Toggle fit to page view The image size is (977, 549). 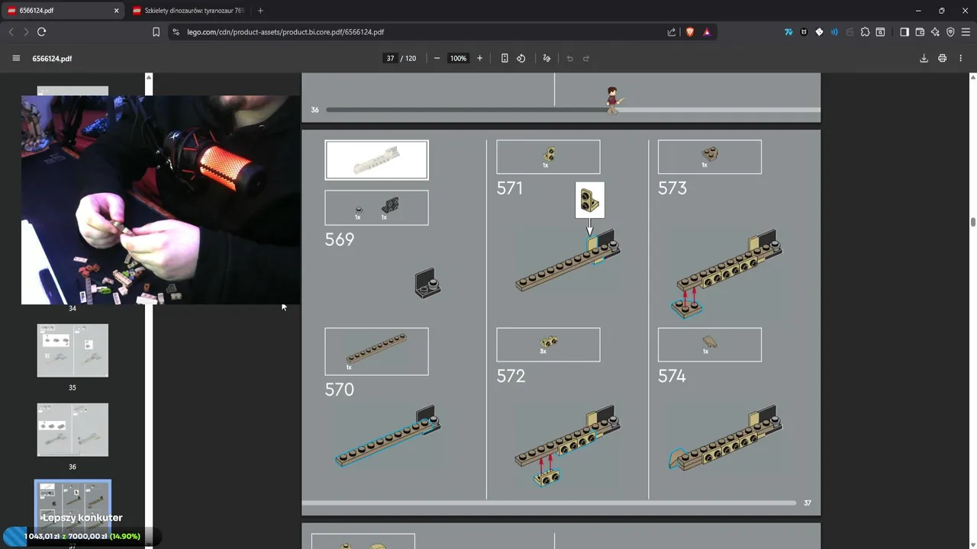(505, 59)
